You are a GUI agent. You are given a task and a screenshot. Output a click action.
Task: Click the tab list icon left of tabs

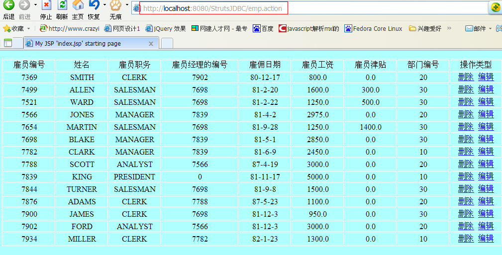point(7,43)
